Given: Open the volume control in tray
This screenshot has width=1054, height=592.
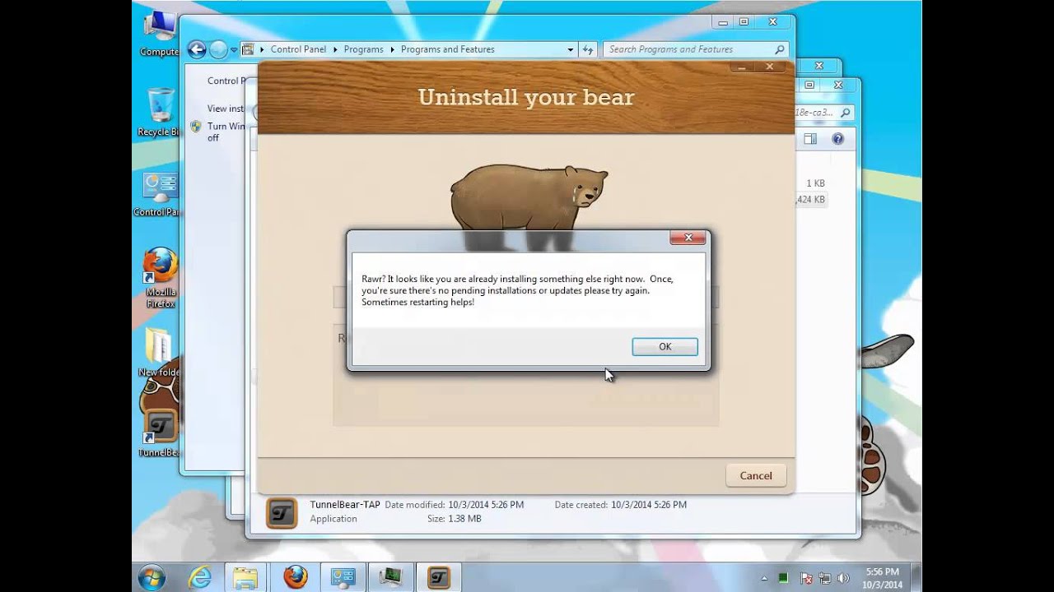Looking at the screenshot, I should click(x=844, y=578).
